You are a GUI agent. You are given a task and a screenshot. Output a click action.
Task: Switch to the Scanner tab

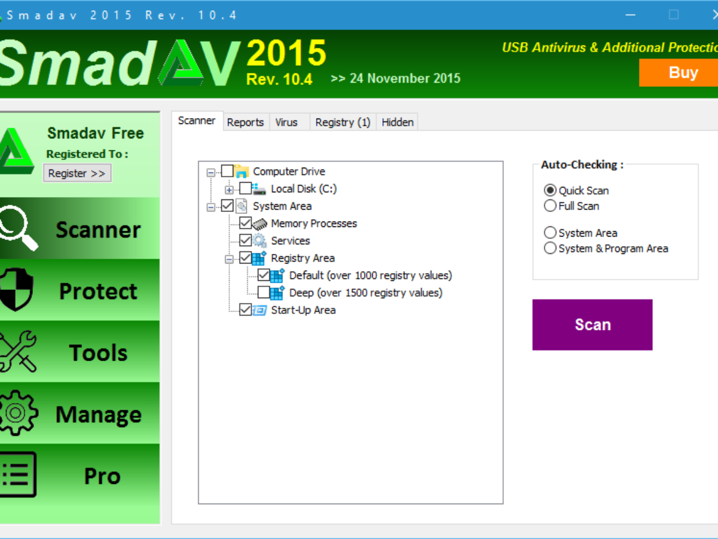coord(197,120)
